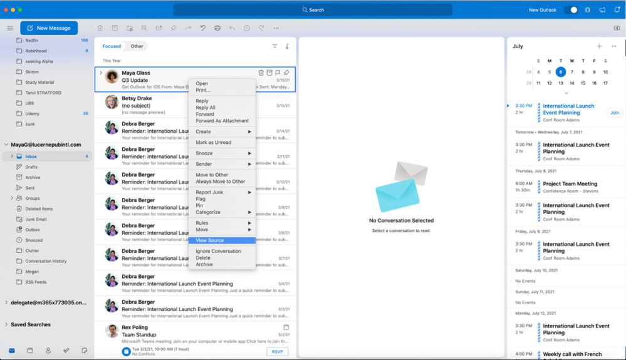The width and height of the screenshot is (626, 360).
Task: Open Calendar view in bottom navigation
Action: point(30,351)
